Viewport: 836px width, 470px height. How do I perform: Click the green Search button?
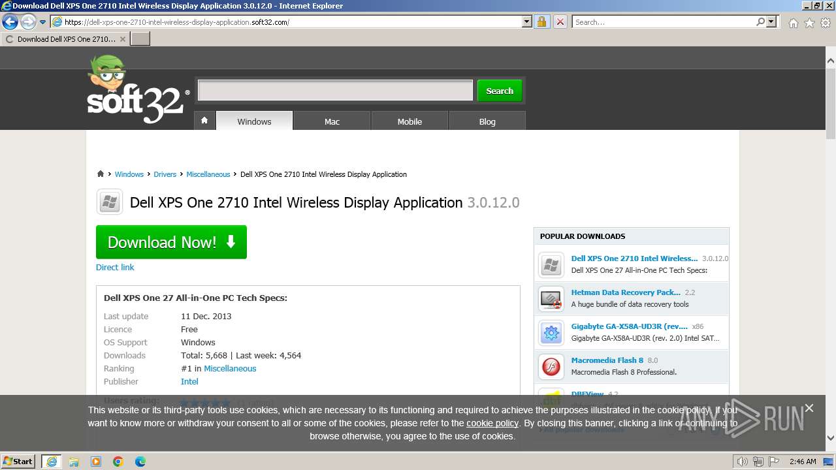tap(500, 91)
